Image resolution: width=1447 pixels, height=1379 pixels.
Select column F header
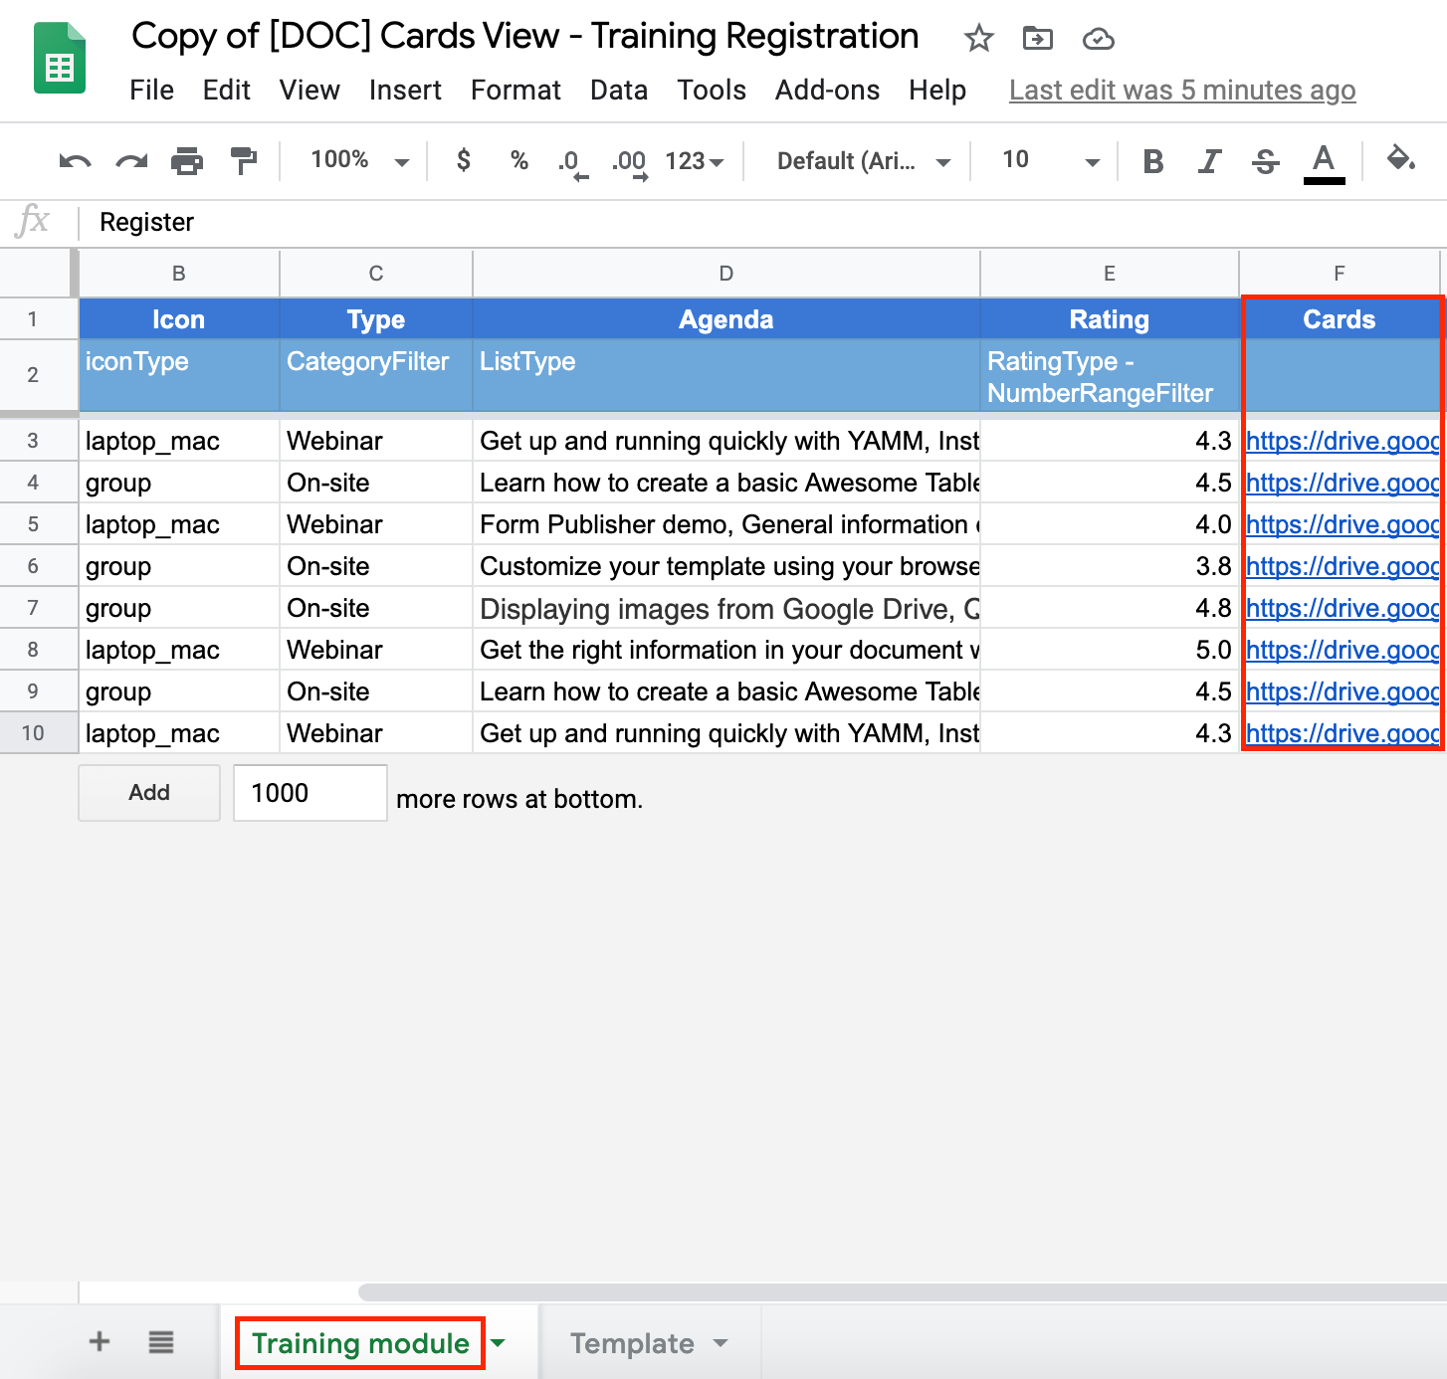pos(1340,274)
